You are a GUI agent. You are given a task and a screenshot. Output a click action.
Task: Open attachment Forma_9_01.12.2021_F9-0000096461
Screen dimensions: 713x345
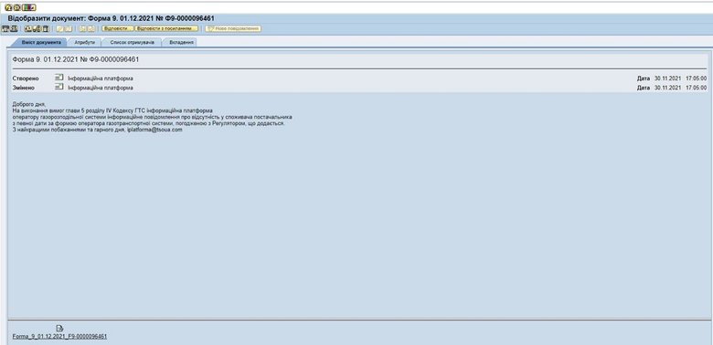pos(59,337)
